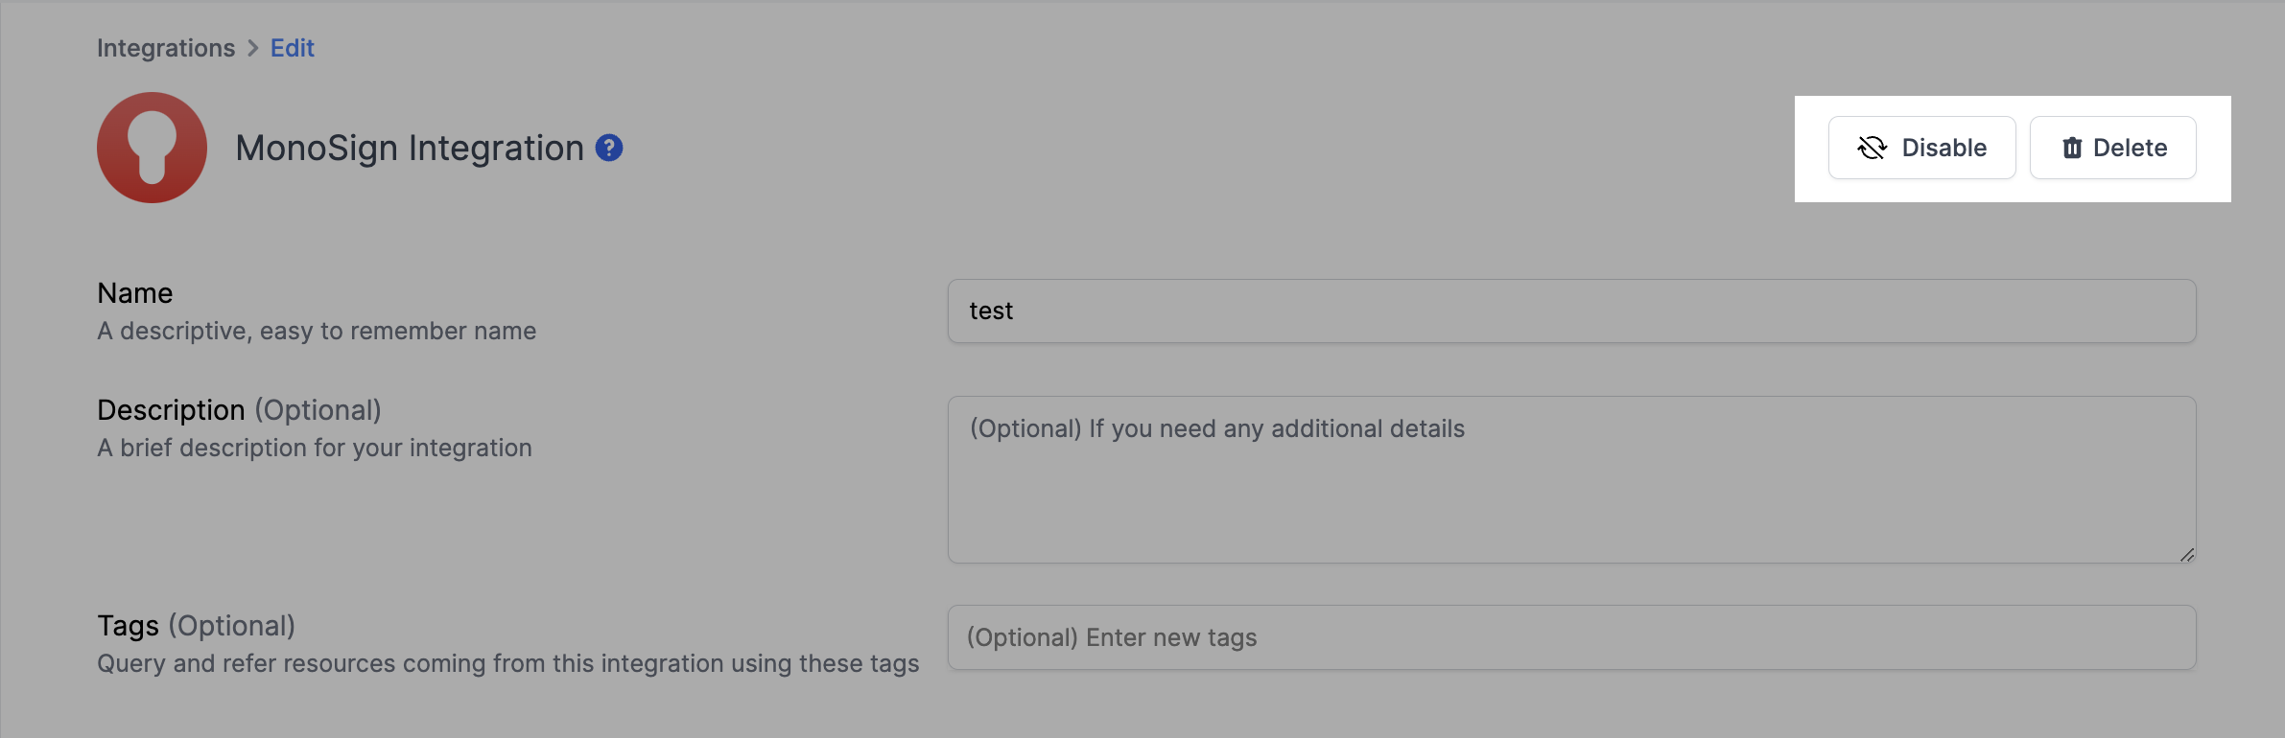The image size is (2285, 738).
Task: Select the Edit breadcrumb link
Action: [292, 48]
